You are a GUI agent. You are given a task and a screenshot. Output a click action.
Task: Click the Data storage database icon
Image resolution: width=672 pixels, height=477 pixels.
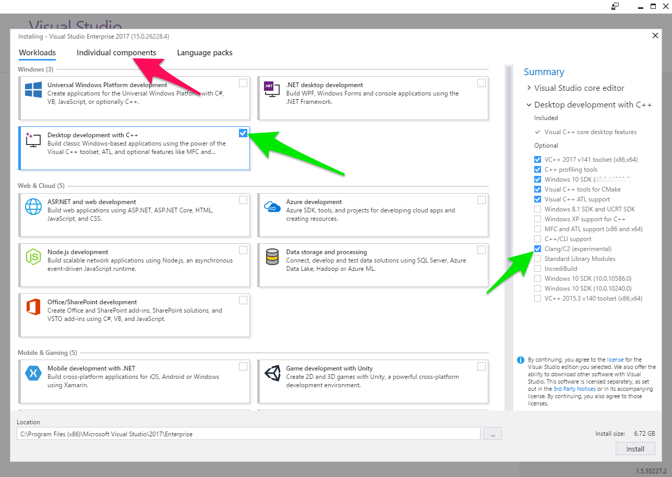(272, 256)
